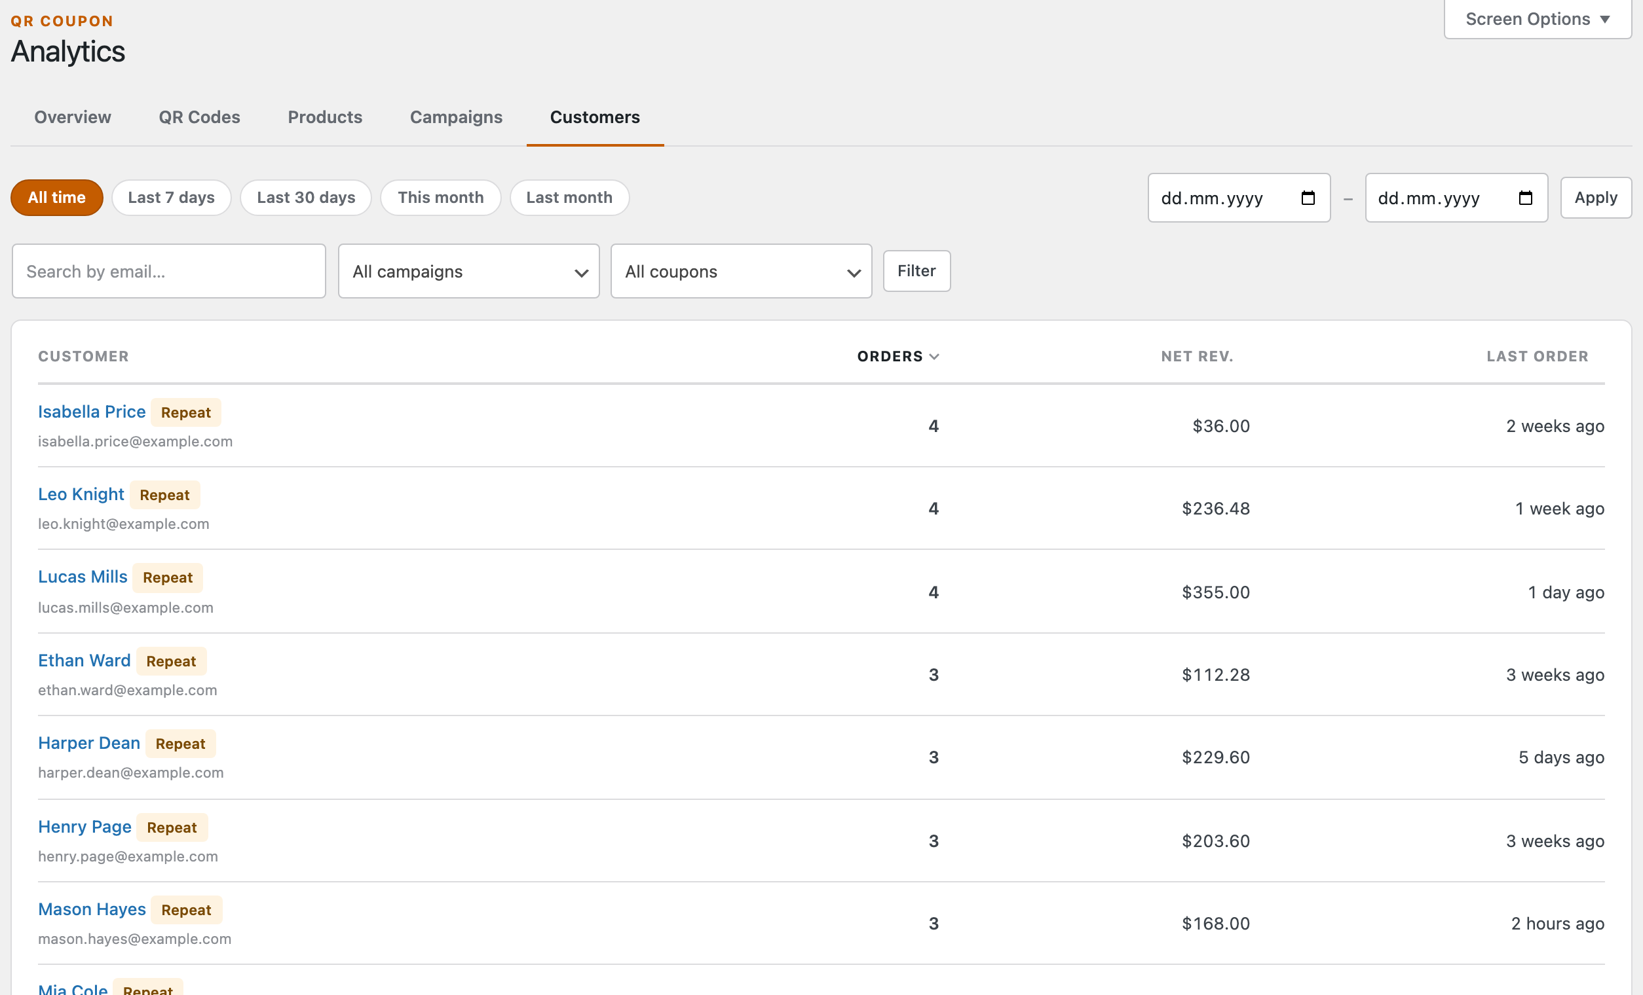1643x995 pixels.
Task: Click the QR COUPON heading label
Action: [62, 22]
